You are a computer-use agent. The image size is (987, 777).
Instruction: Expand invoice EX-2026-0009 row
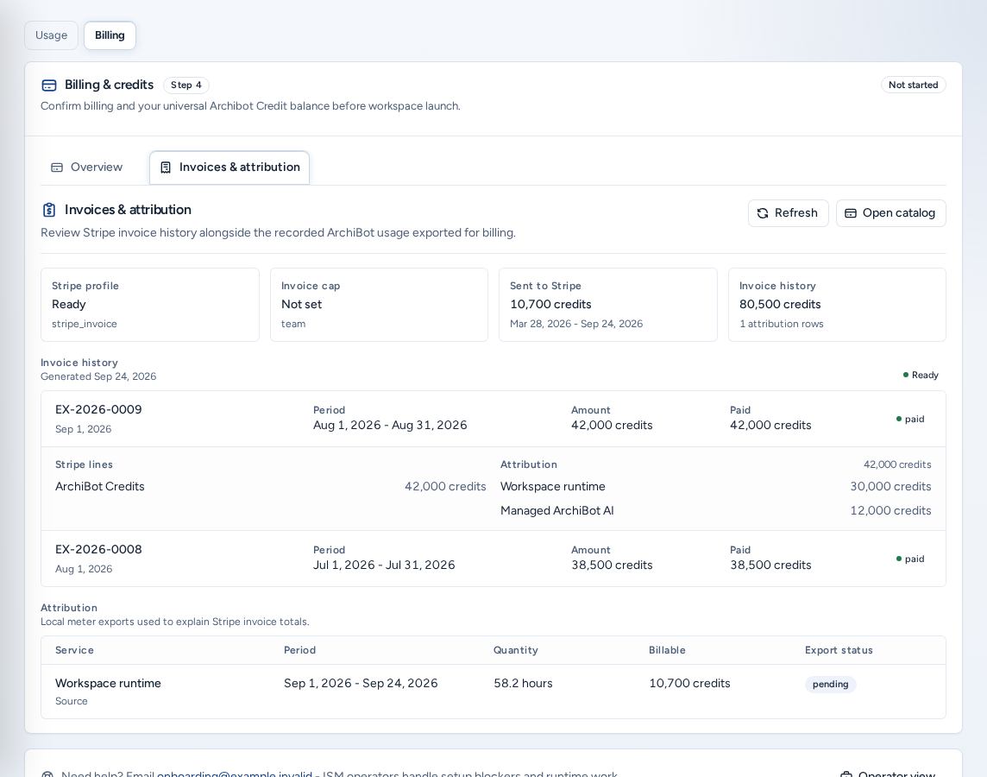point(494,419)
